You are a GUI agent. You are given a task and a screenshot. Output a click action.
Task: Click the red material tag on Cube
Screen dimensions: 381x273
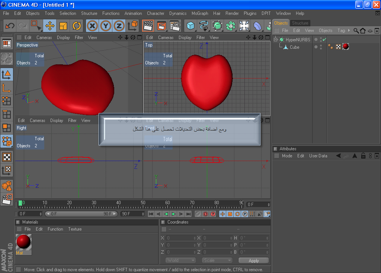[x=346, y=46]
